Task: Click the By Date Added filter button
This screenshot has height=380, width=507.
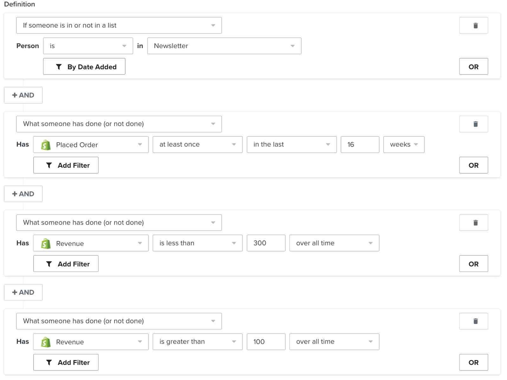Action: (x=84, y=66)
